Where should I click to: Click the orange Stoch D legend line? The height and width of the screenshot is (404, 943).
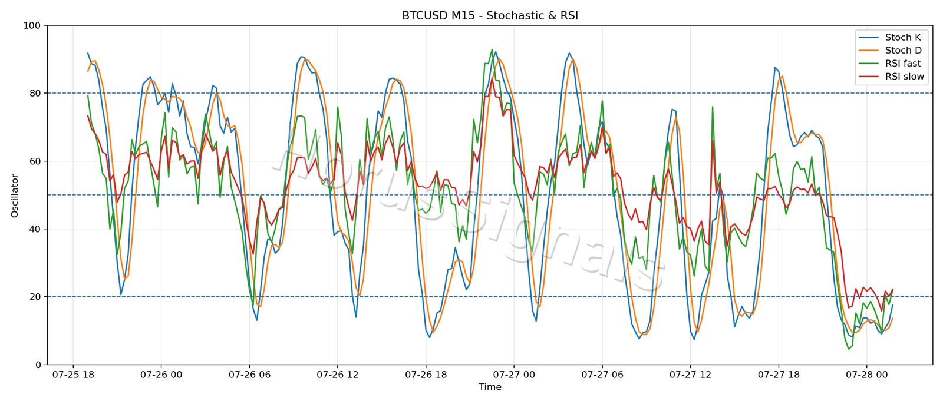870,51
